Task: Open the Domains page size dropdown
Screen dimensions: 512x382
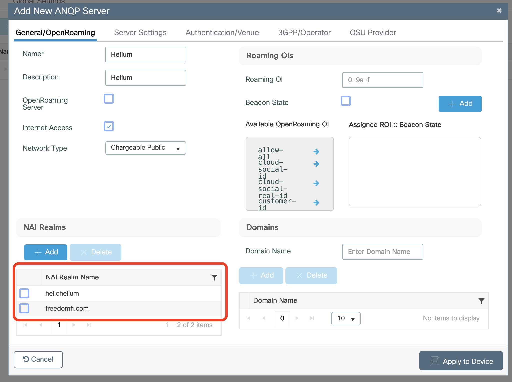Action: click(x=346, y=319)
